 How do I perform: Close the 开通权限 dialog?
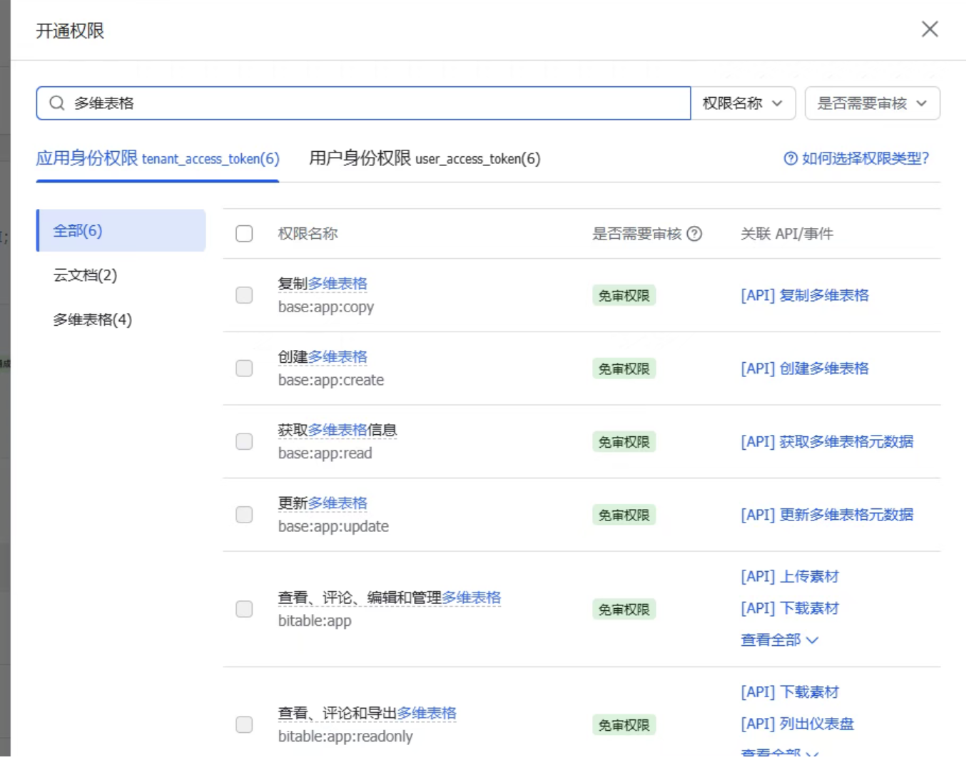tap(929, 29)
